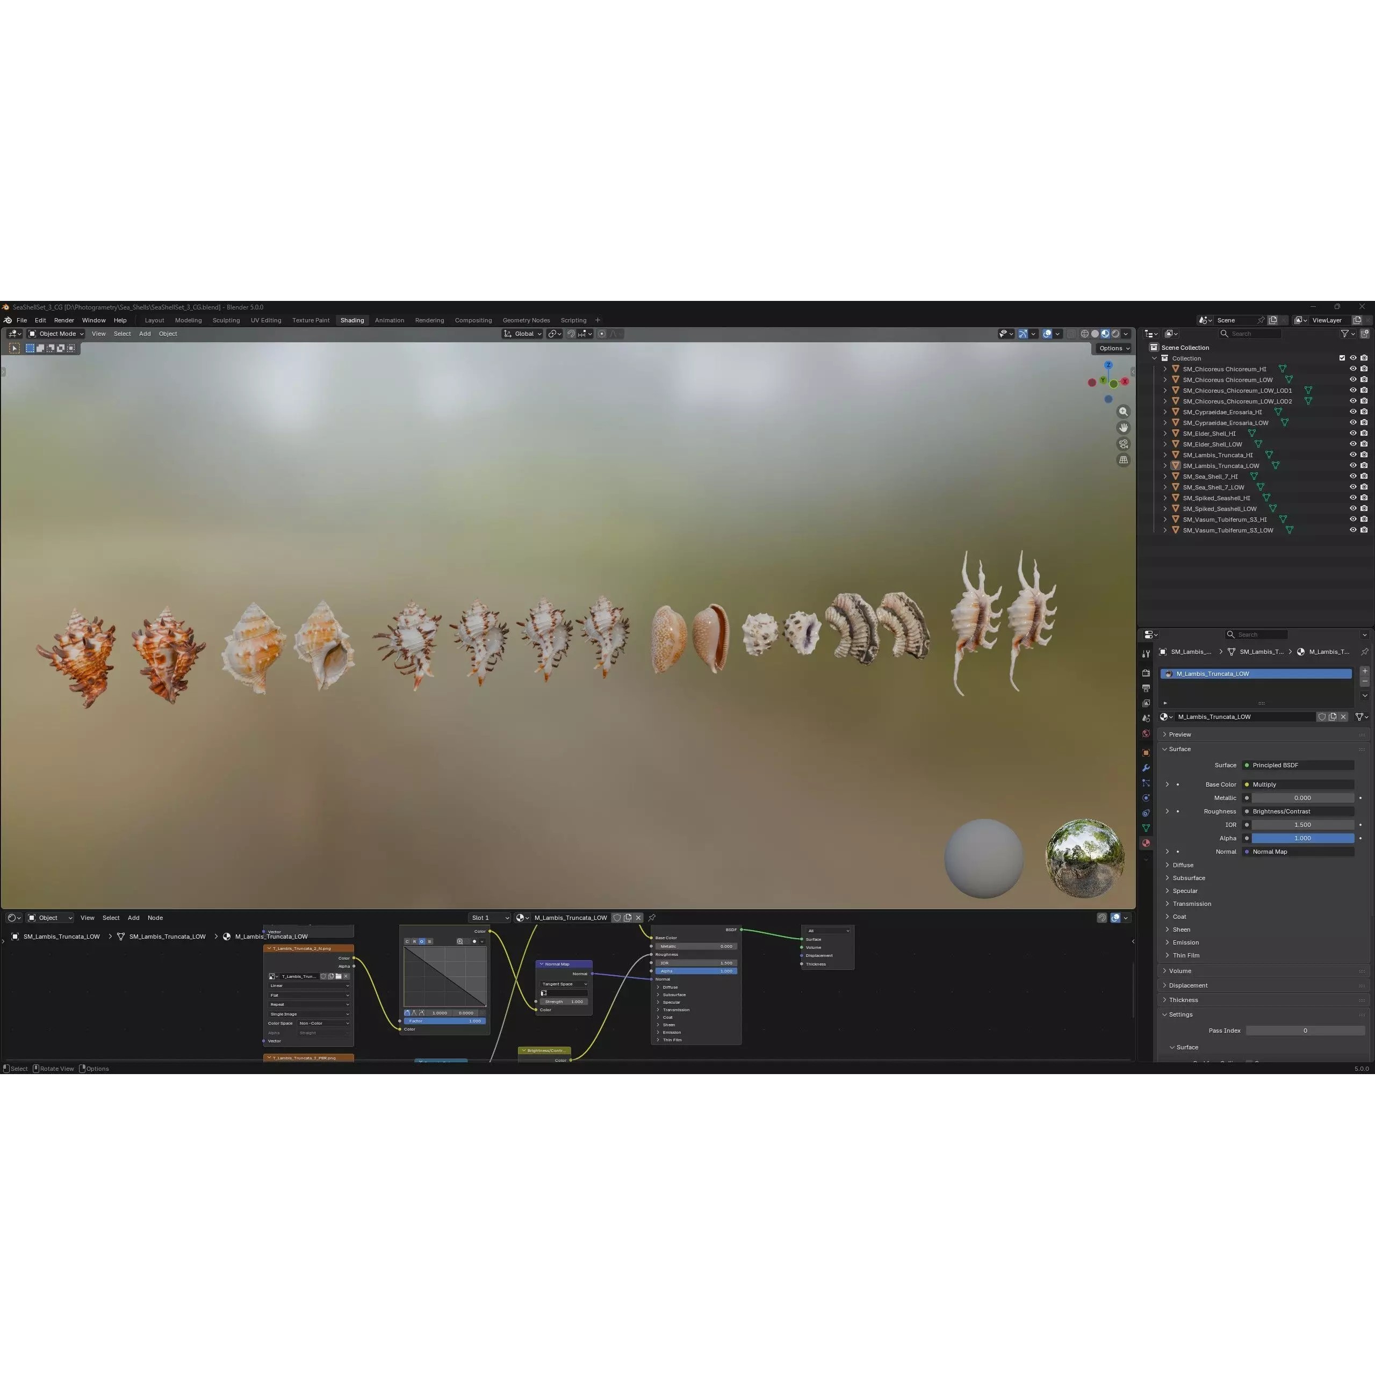Viewport: 1375px width, 1375px height.
Task: Uncheck the Collection checkbox in the outliner
Action: pos(1342,358)
